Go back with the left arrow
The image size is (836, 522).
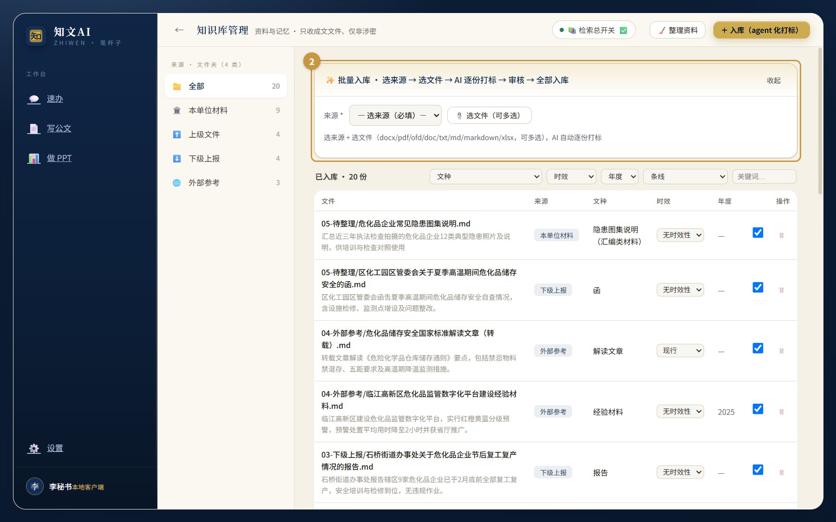[179, 30]
